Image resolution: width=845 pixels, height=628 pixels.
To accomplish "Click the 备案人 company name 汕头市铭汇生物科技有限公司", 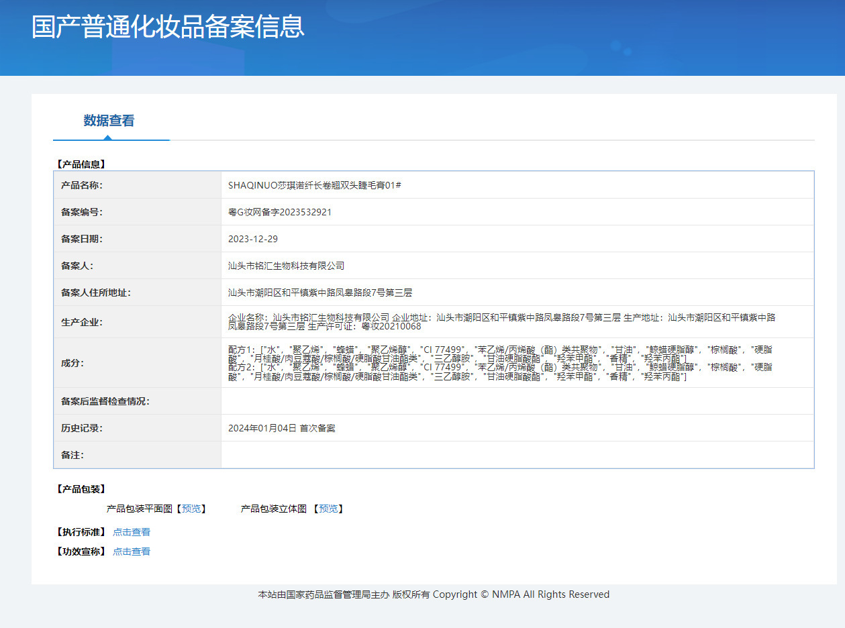I will click(286, 266).
